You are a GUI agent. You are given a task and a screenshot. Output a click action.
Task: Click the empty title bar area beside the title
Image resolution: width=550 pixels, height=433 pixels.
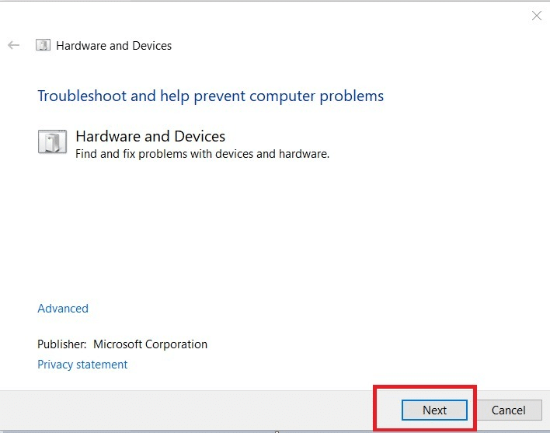pyautogui.click(x=350, y=45)
